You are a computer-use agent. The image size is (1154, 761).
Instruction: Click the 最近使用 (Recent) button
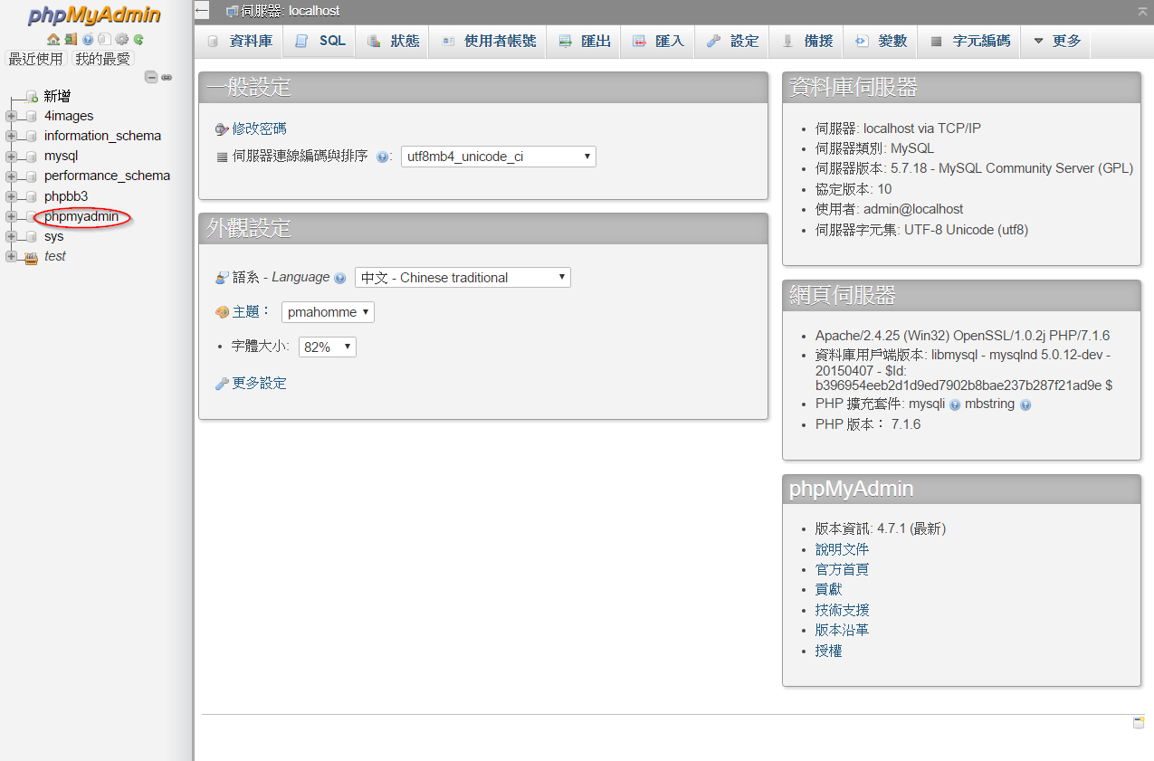(36, 59)
